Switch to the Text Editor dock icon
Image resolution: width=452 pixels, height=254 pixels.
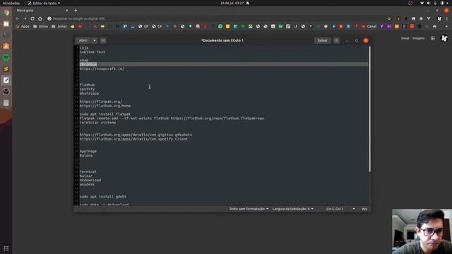click(x=6, y=80)
